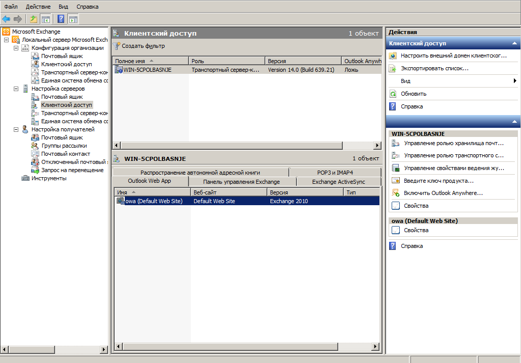
Task: Go back with the blue arrow toolbar icon
Action: coord(6,19)
